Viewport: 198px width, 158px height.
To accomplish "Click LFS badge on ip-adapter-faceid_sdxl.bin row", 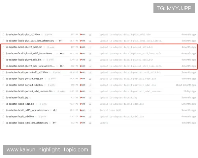I will point(82,117).
